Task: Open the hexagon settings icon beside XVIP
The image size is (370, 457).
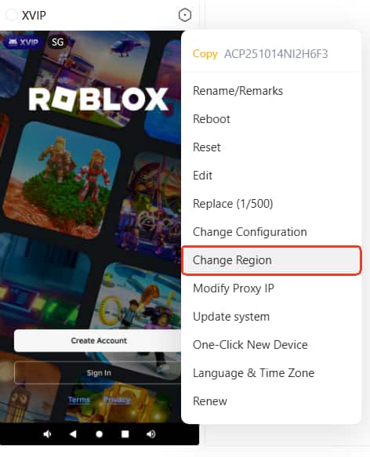Action: pyautogui.click(x=185, y=15)
